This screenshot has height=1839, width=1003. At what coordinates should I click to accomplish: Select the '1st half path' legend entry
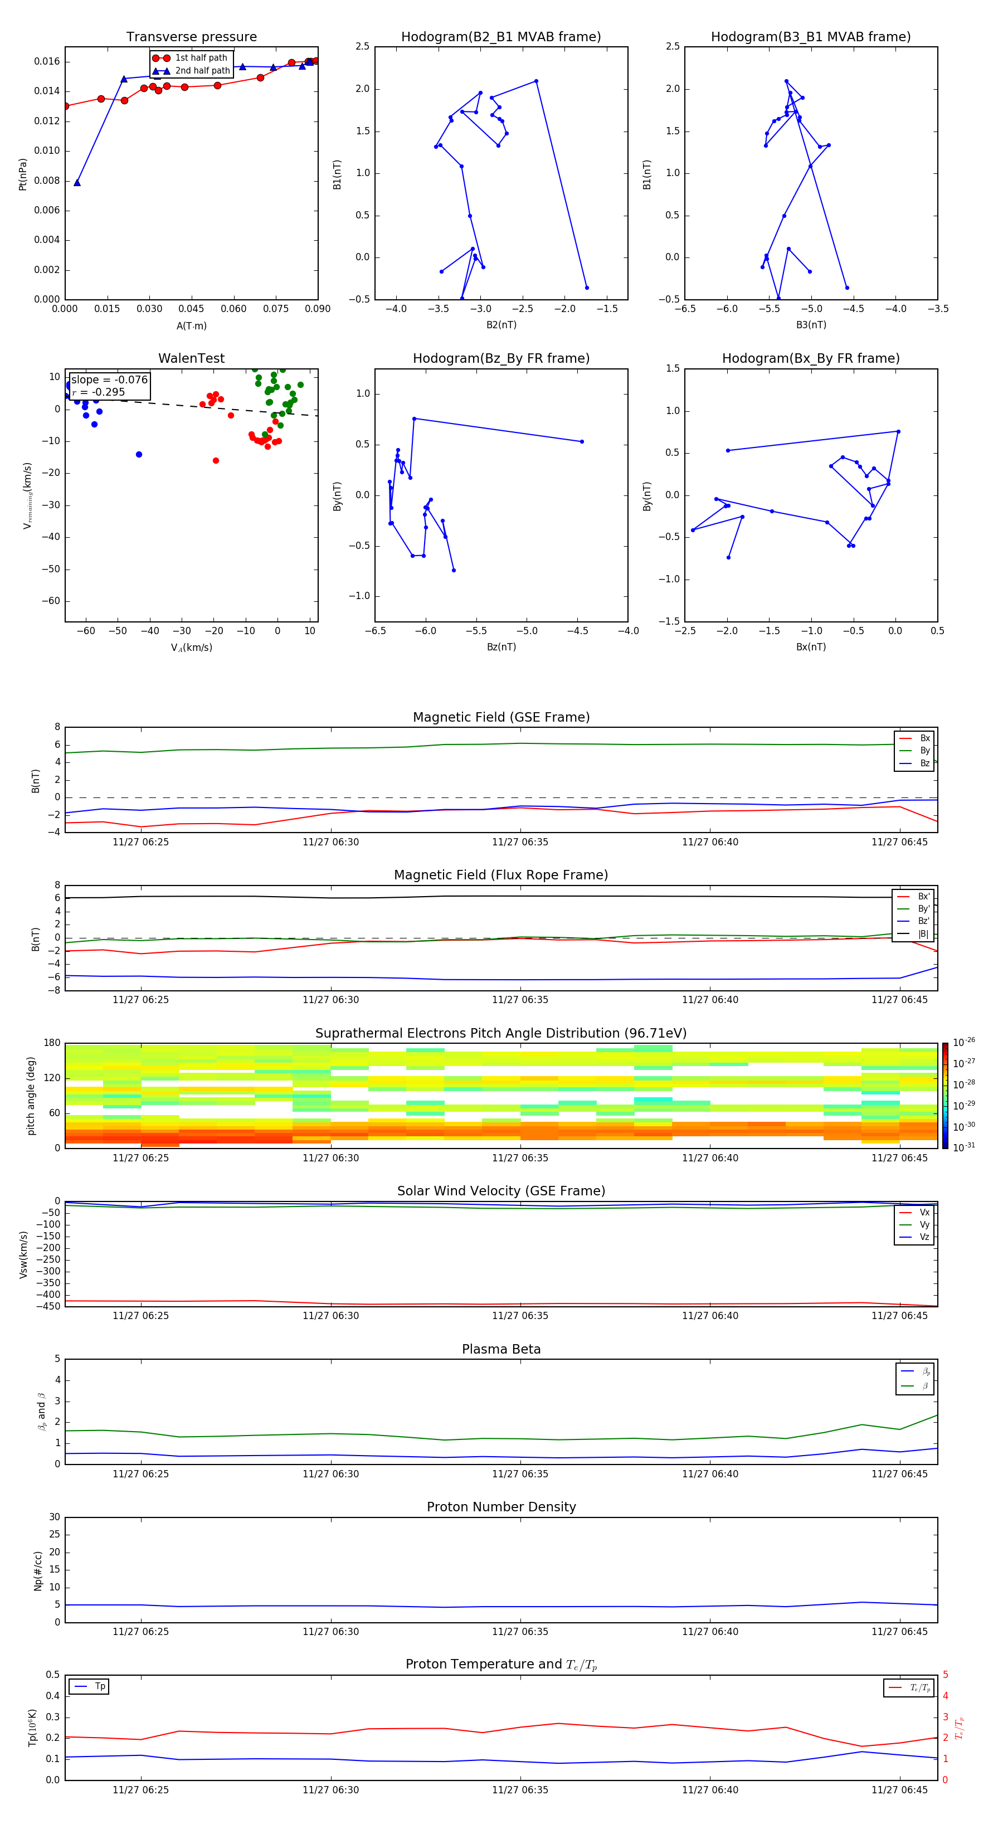191,58
